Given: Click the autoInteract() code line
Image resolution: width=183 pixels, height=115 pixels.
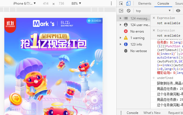Looking at the screenshot, I should 170,58.
